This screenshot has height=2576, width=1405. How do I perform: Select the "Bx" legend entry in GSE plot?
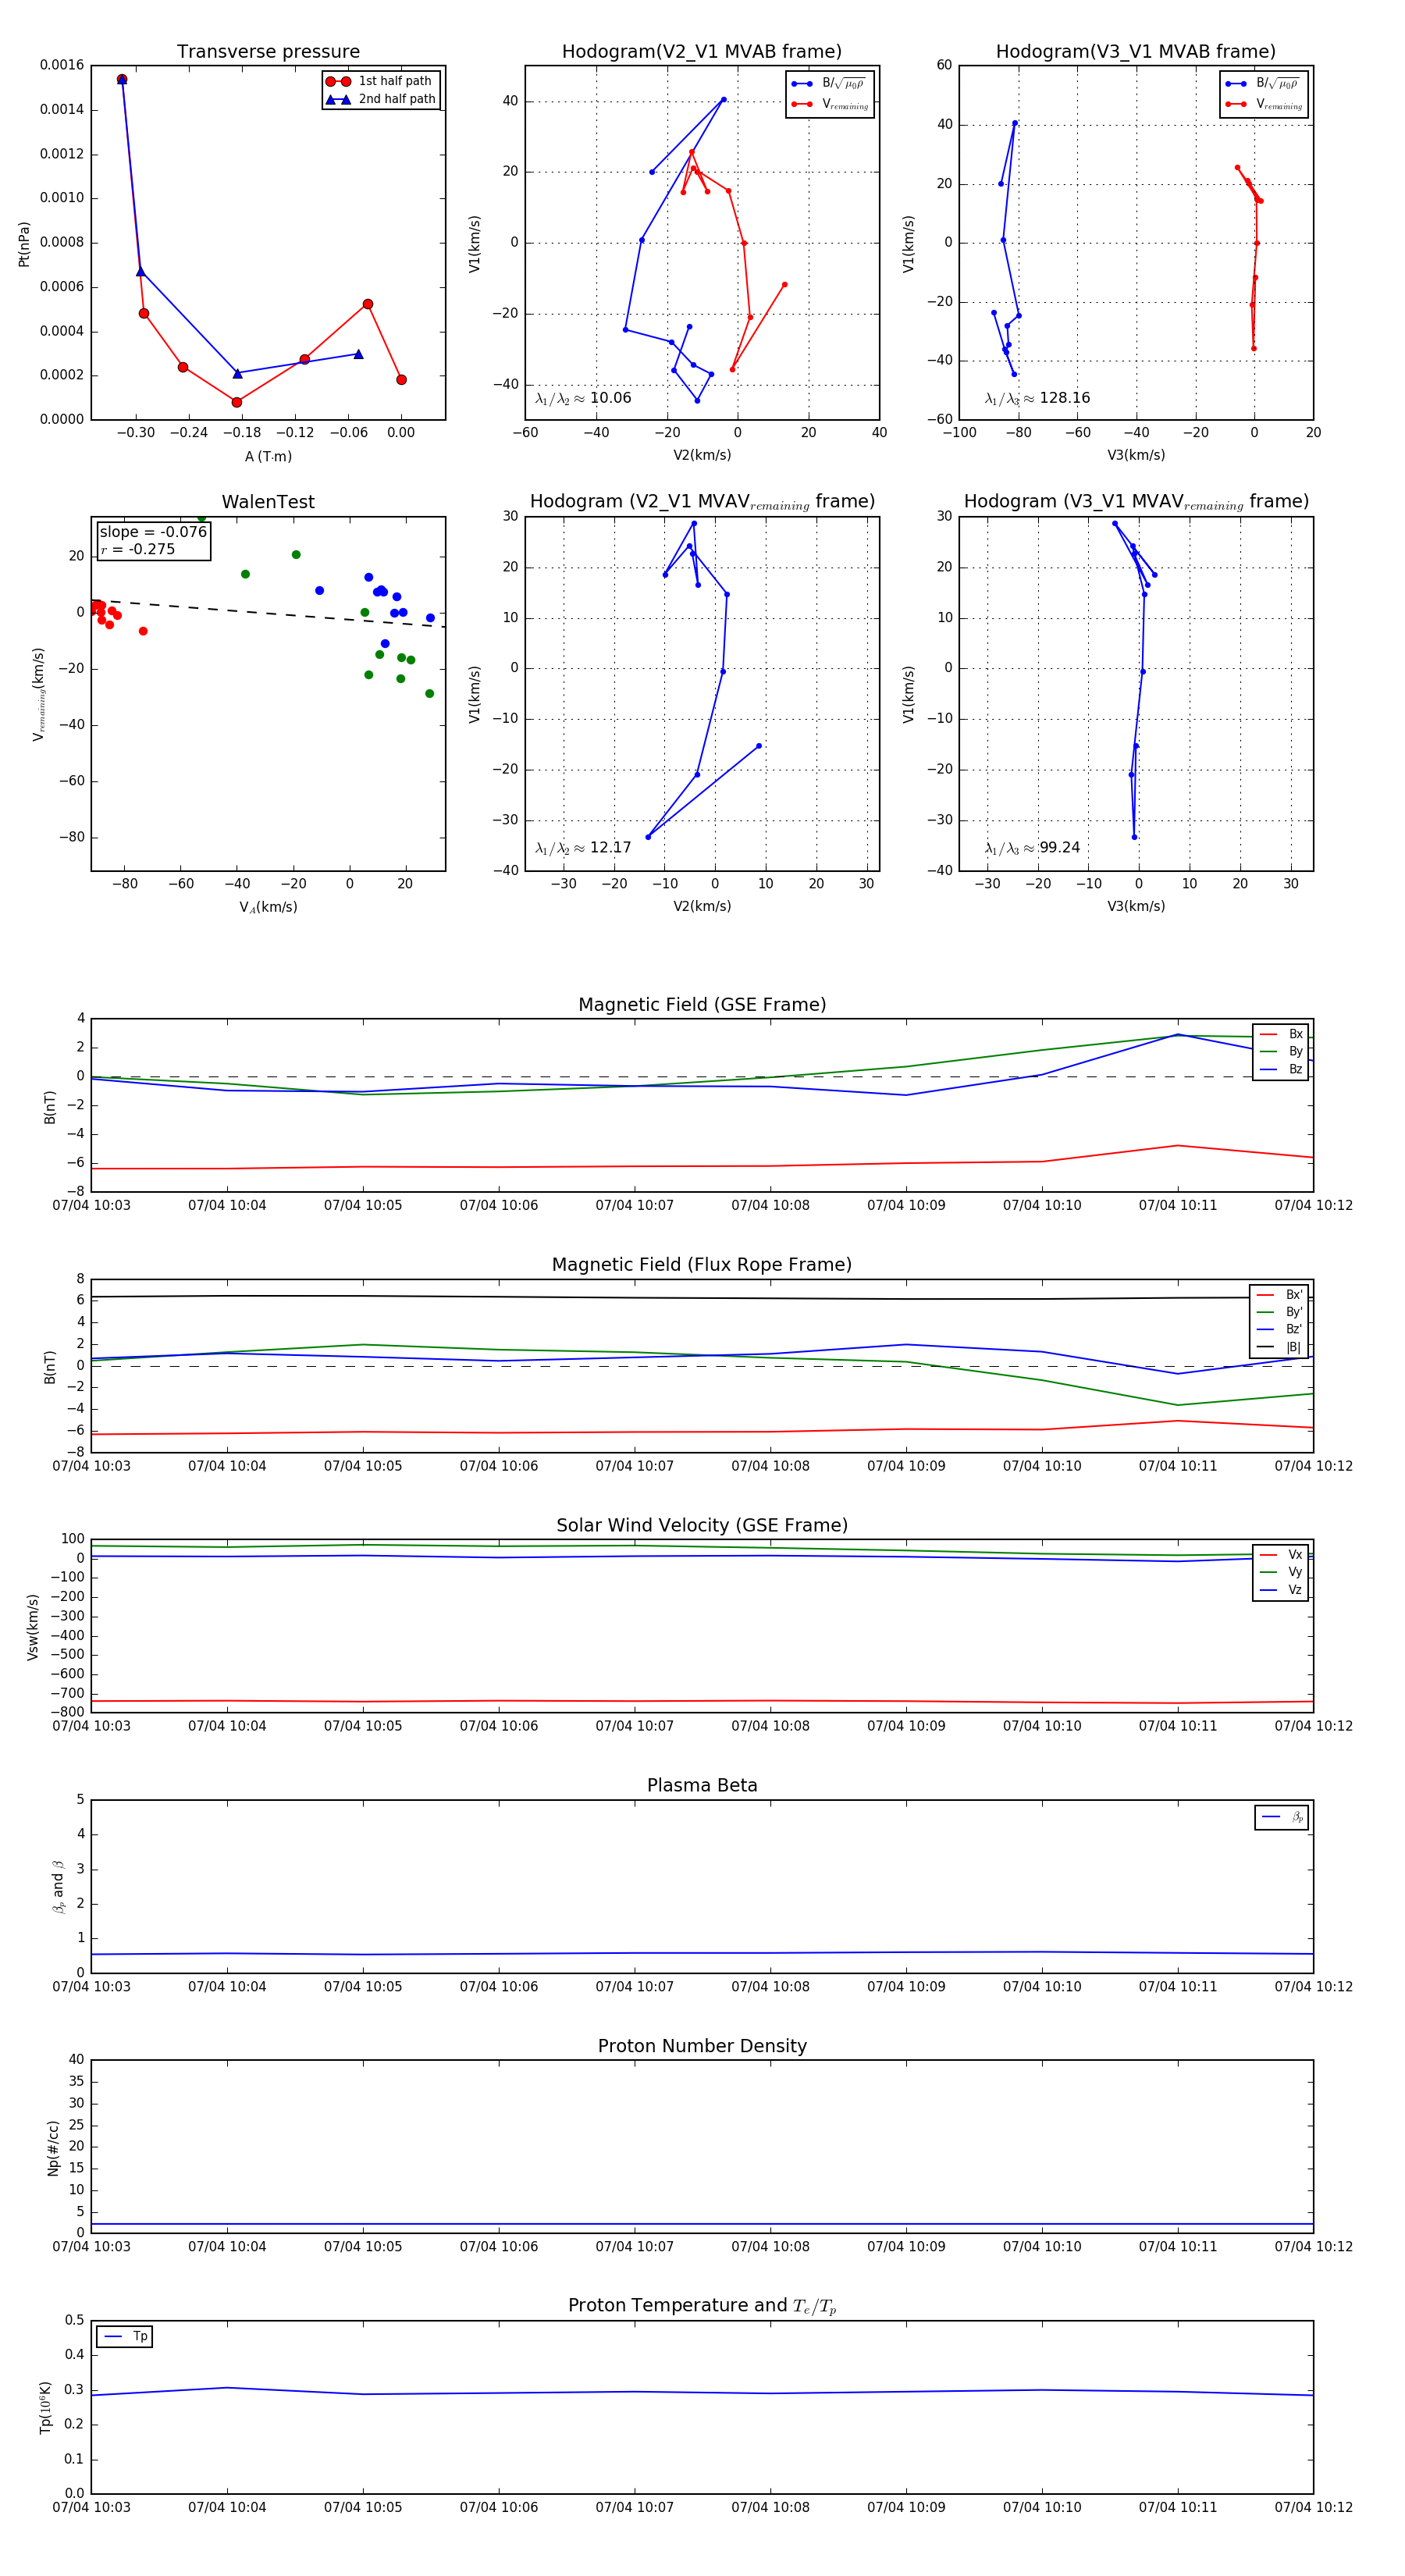[x=1281, y=1034]
